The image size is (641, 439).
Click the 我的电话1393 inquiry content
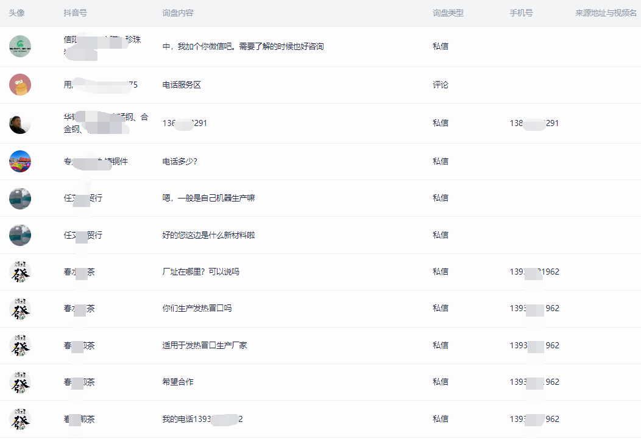tap(202, 419)
